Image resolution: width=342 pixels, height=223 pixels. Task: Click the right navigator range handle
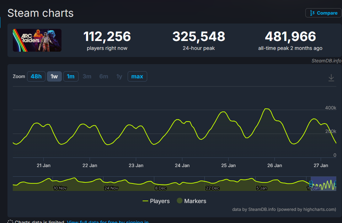coord(336,183)
